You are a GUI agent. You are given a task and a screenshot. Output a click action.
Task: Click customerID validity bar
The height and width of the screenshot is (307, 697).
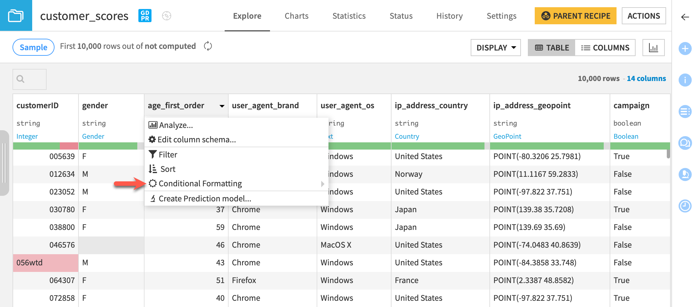(x=46, y=146)
